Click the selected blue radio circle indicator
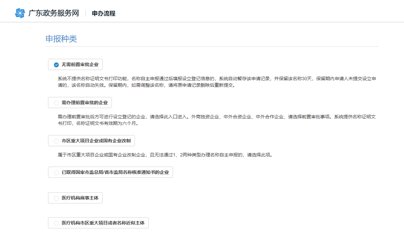The height and width of the screenshot is (232, 404). point(56,64)
